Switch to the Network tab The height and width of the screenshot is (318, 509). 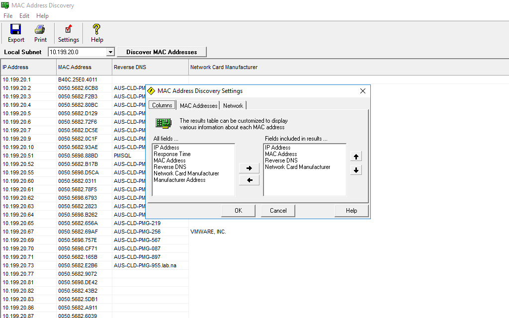233,105
